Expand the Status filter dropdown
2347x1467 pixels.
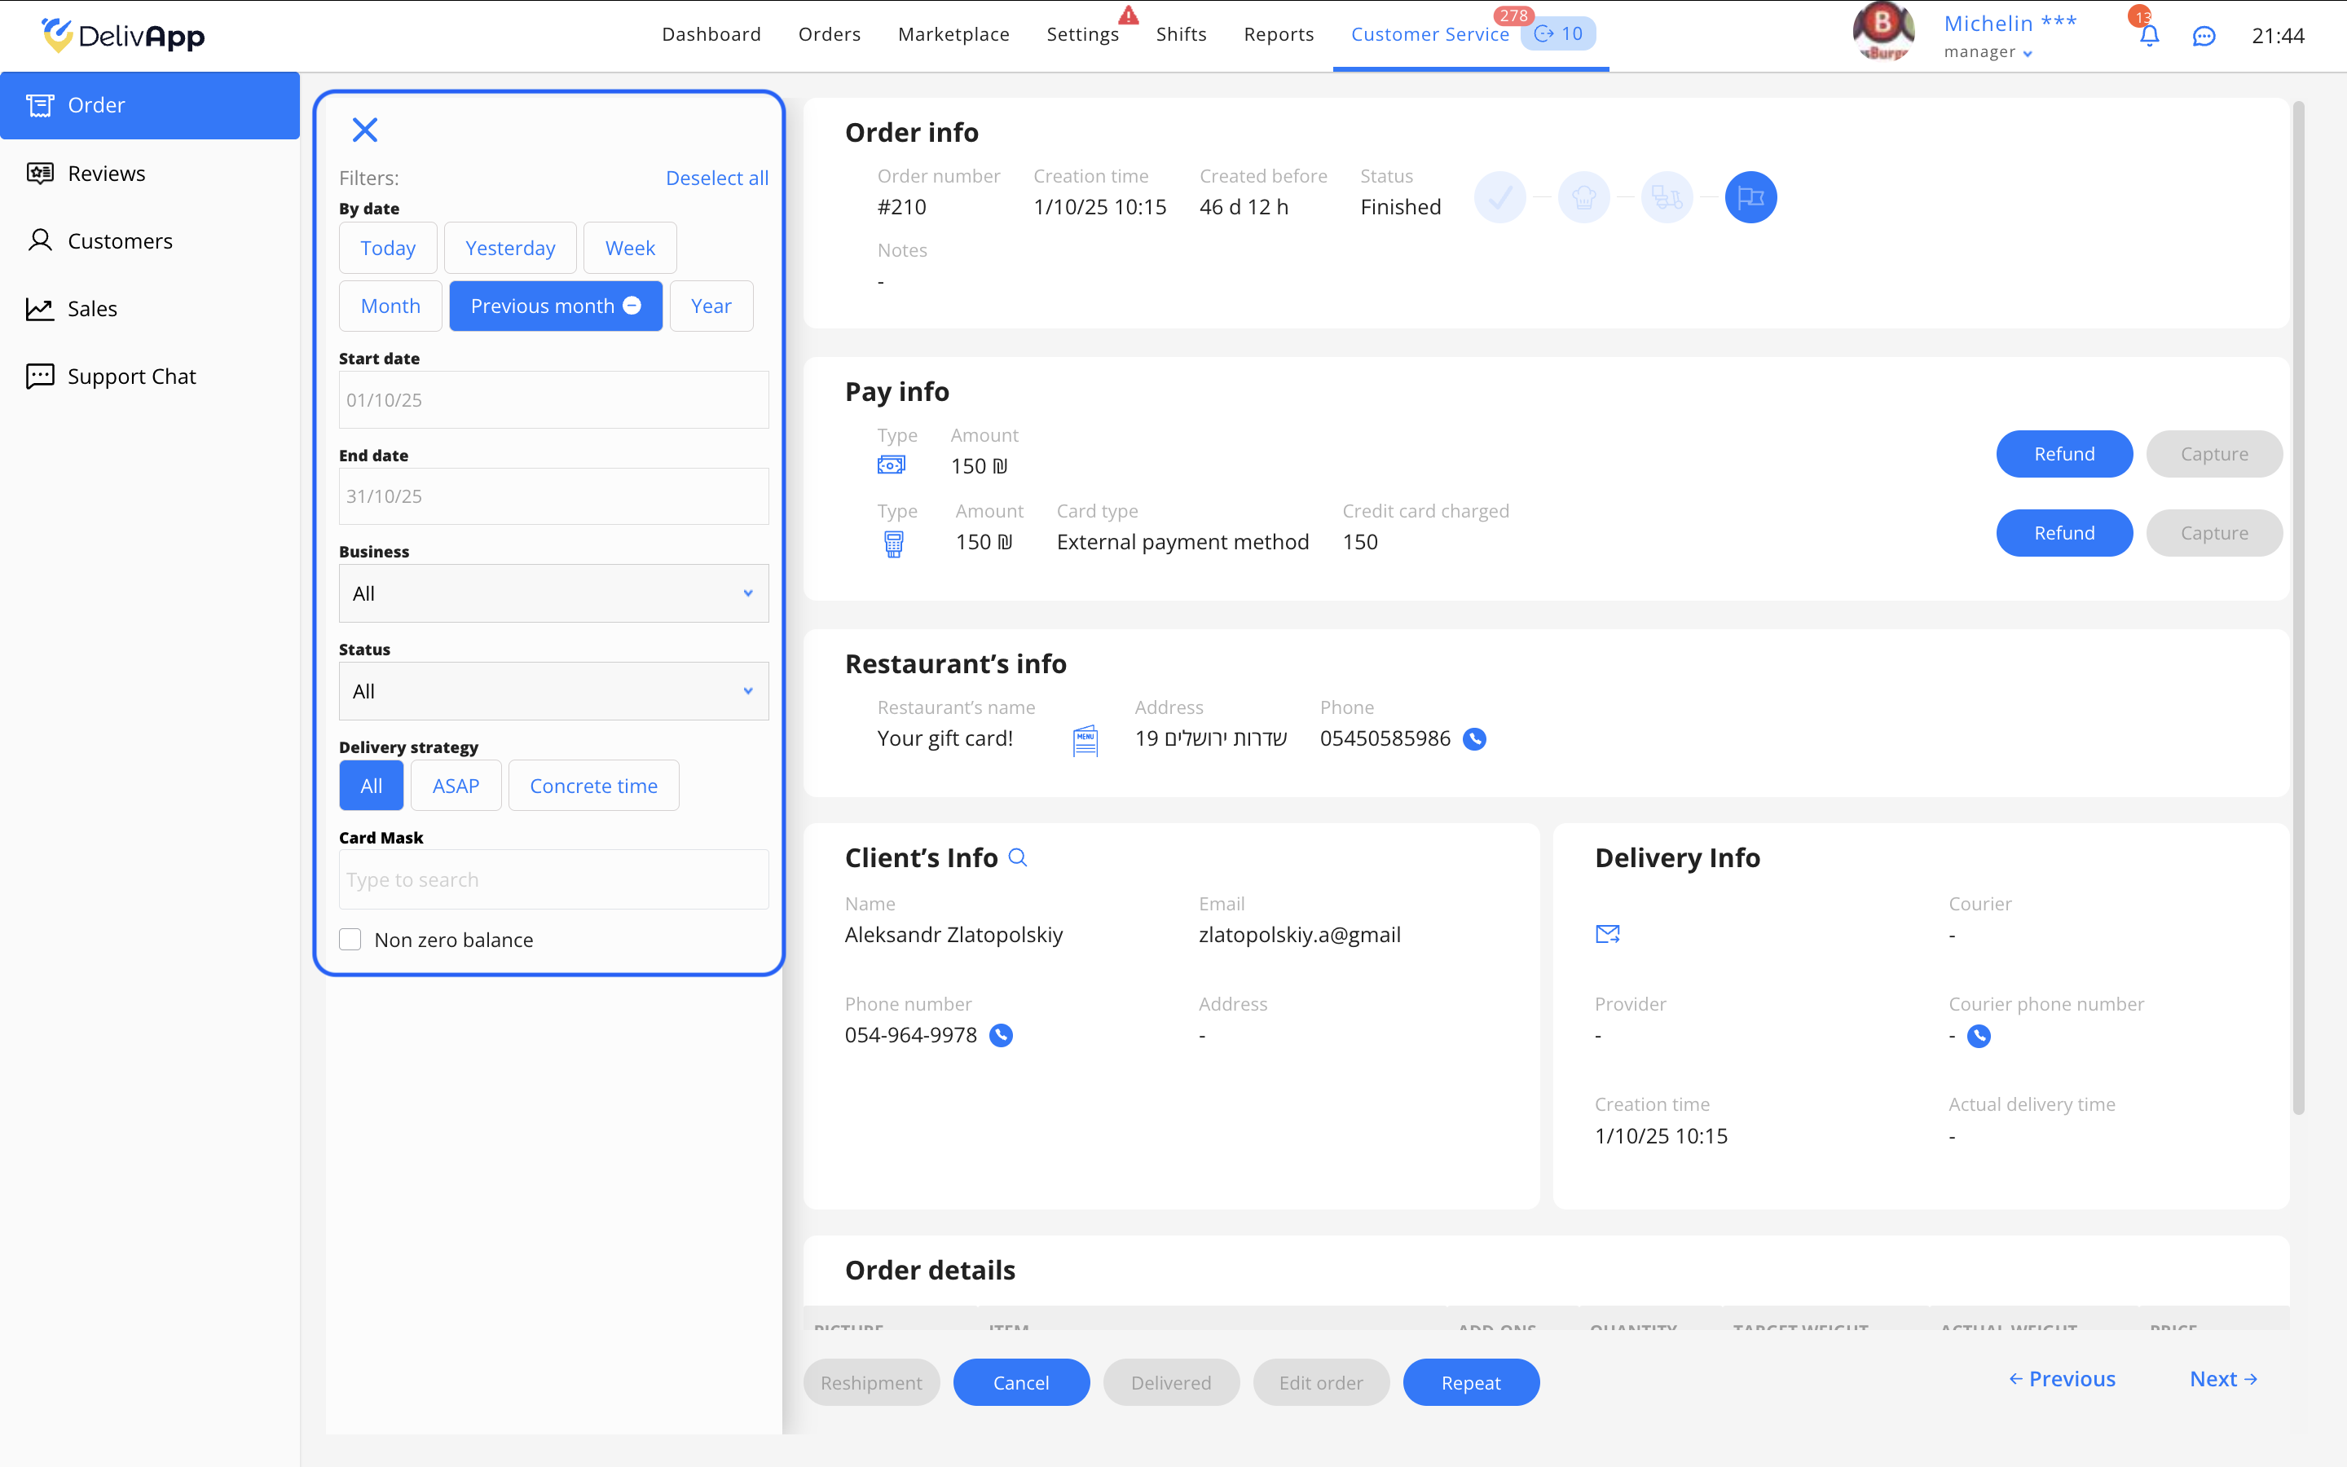553,692
